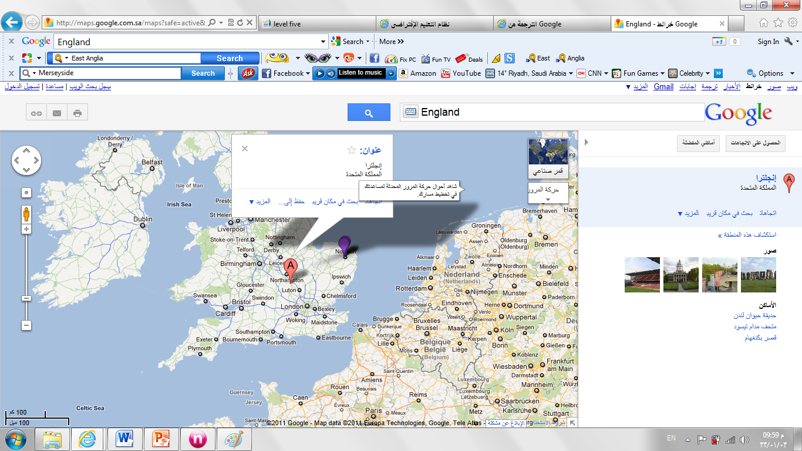Viewport: 802px width, 451px height.
Task: Click the zoom in plus button
Action: coord(26,229)
